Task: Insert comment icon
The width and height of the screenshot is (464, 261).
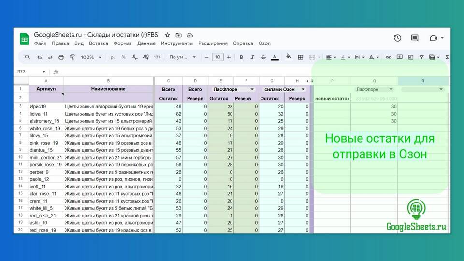Action: click(400, 57)
